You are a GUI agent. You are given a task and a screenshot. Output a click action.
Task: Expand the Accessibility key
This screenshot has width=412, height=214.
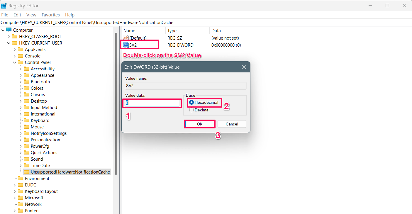[21, 69]
